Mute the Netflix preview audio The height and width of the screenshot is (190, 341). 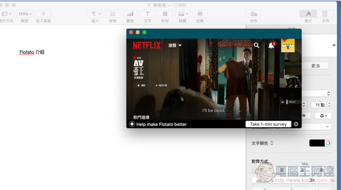point(282,102)
